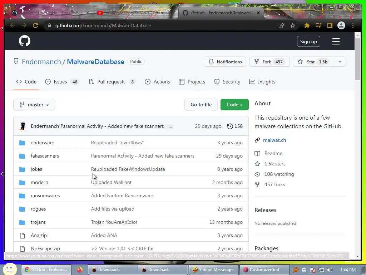Click the security flag tray icon
Screen dimensions: 366x275
(x=313, y=270)
